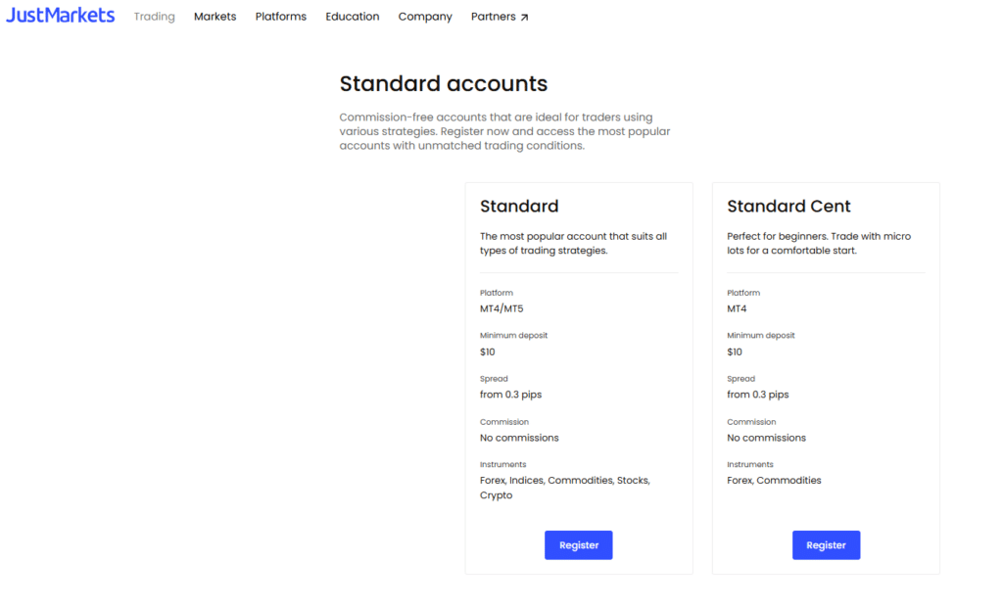Open the Company menu
The height and width of the screenshot is (609, 1003).
(x=425, y=17)
